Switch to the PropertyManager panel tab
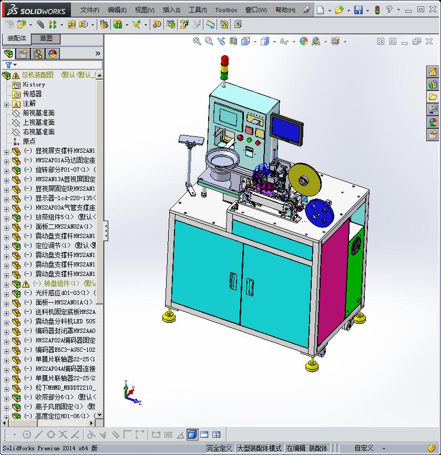Screen dimensions: 441x455 point(23,54)
